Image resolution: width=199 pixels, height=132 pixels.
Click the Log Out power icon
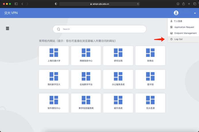(171, 39)
